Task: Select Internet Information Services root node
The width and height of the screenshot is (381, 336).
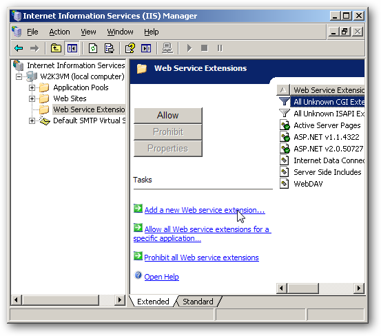Action: (76, 65)
